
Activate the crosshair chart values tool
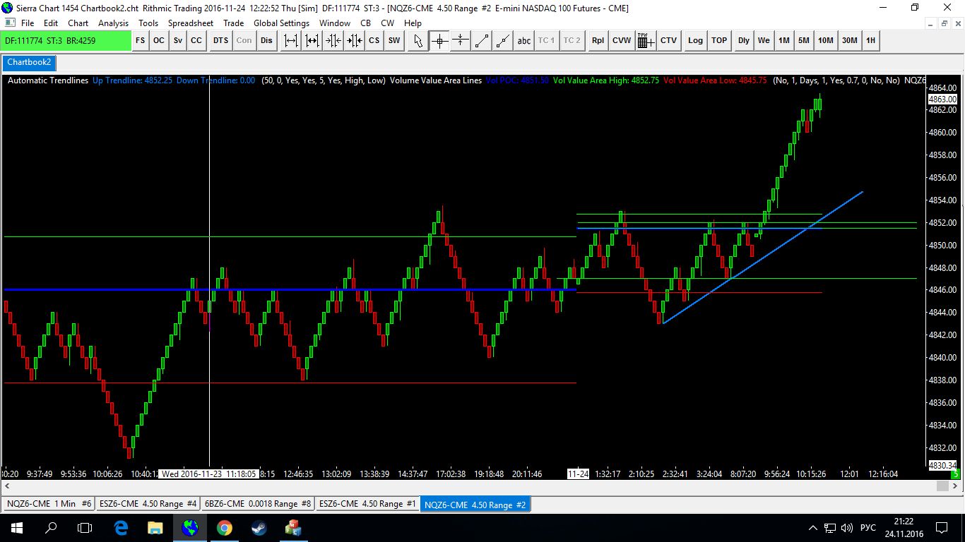coord(439,41)
